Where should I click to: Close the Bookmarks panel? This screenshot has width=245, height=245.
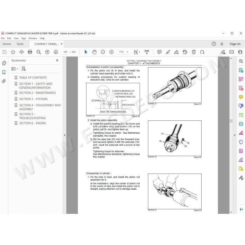[57, 60]
